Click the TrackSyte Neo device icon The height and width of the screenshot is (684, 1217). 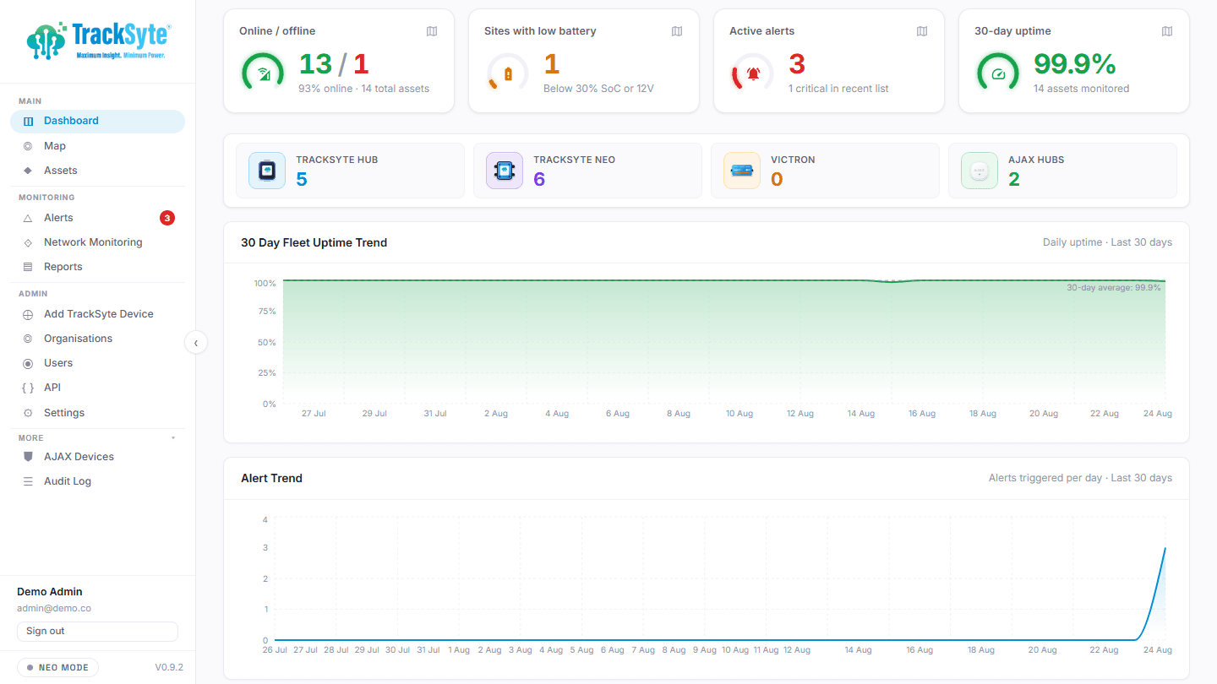[505, 171]
